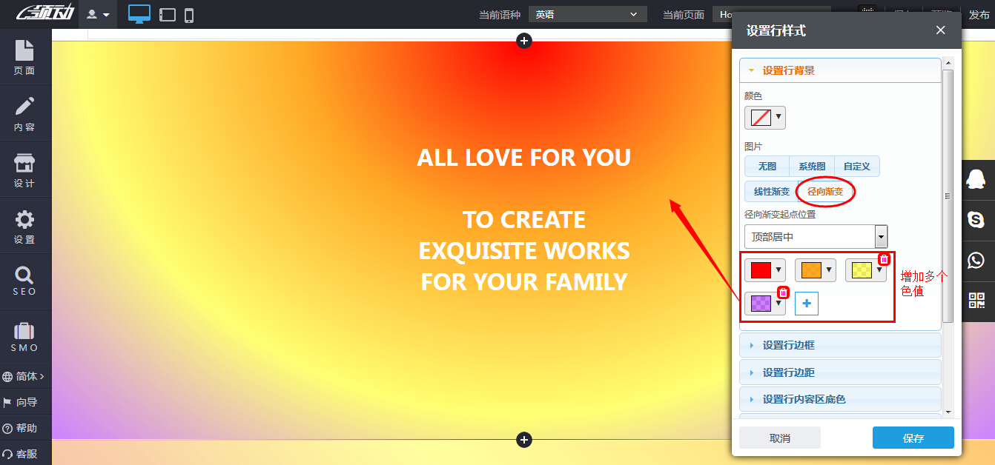The width and height of the screenshot is (995, 465).
Task: Choose the 系统图 image tab
Action: click(x=812, y=167)
